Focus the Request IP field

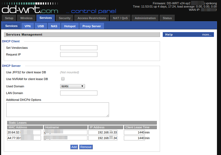[x=79, y=54]
